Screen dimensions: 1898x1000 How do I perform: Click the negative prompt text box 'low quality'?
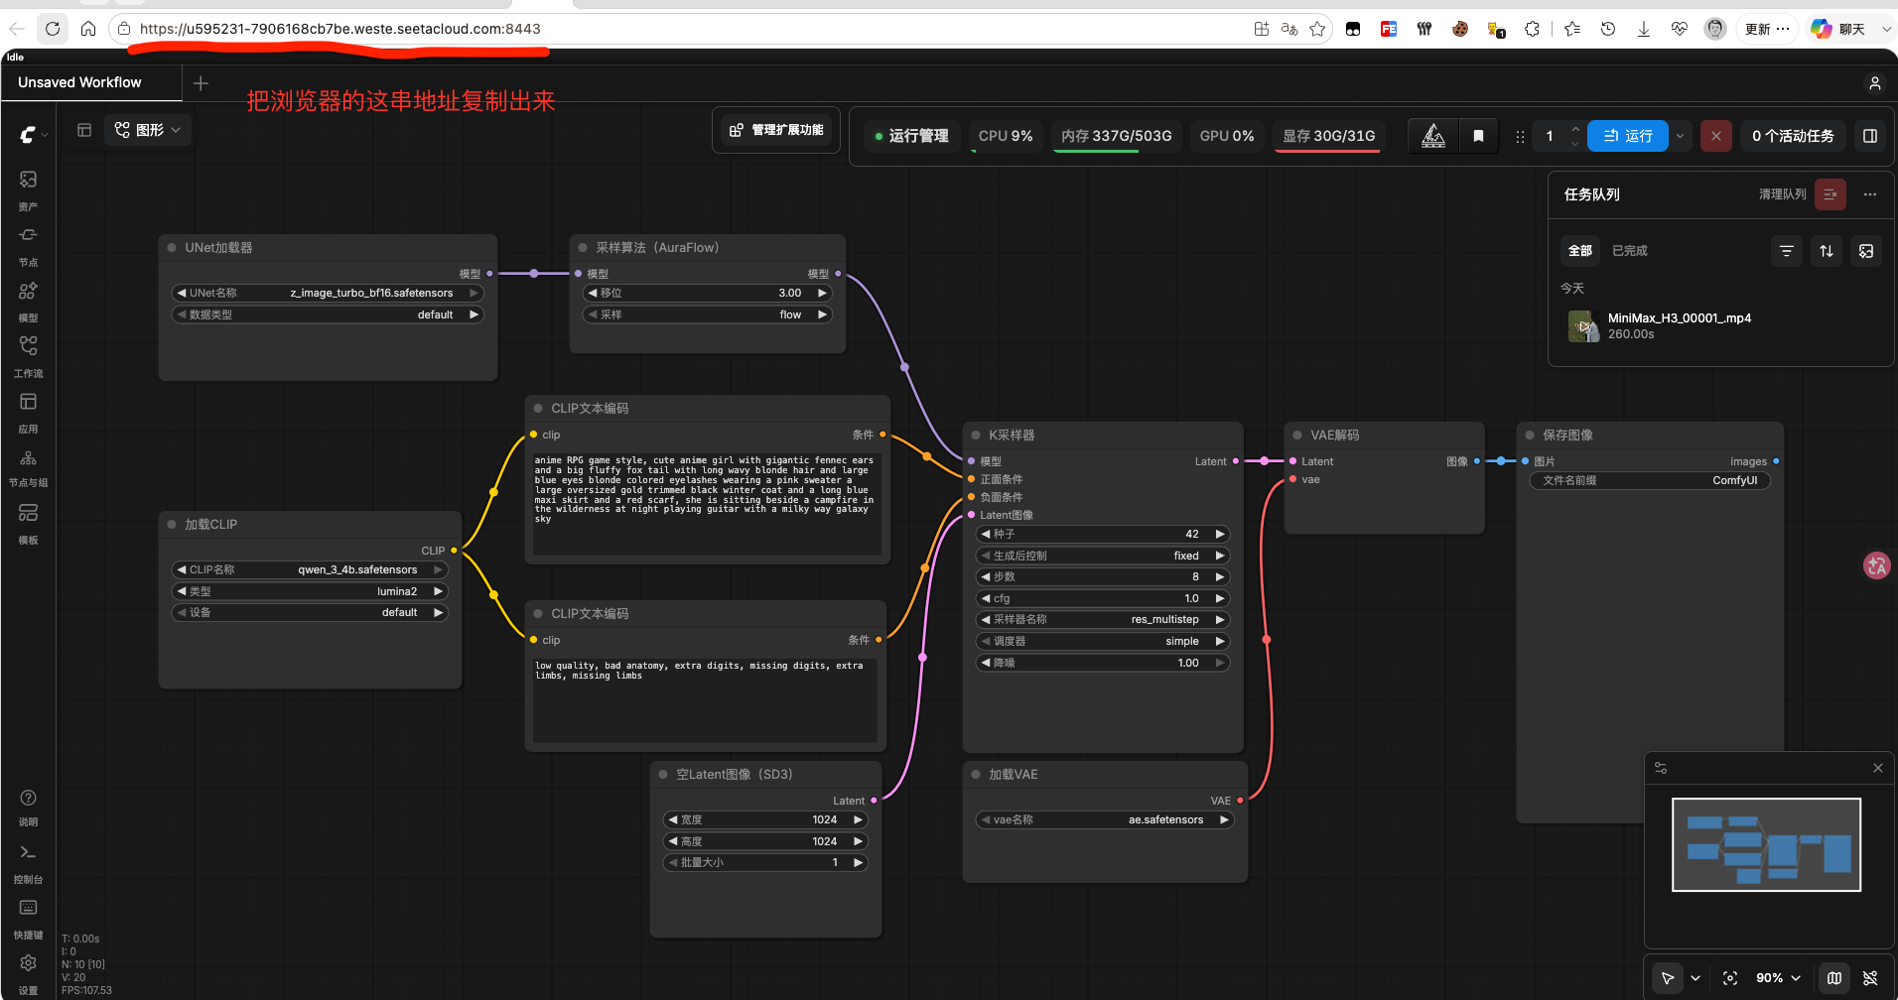[705, 698]
